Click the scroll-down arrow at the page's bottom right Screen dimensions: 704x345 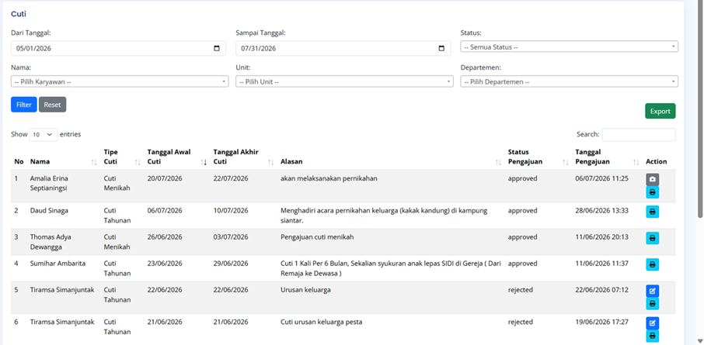pyautogui.click(x=699, y=341)
